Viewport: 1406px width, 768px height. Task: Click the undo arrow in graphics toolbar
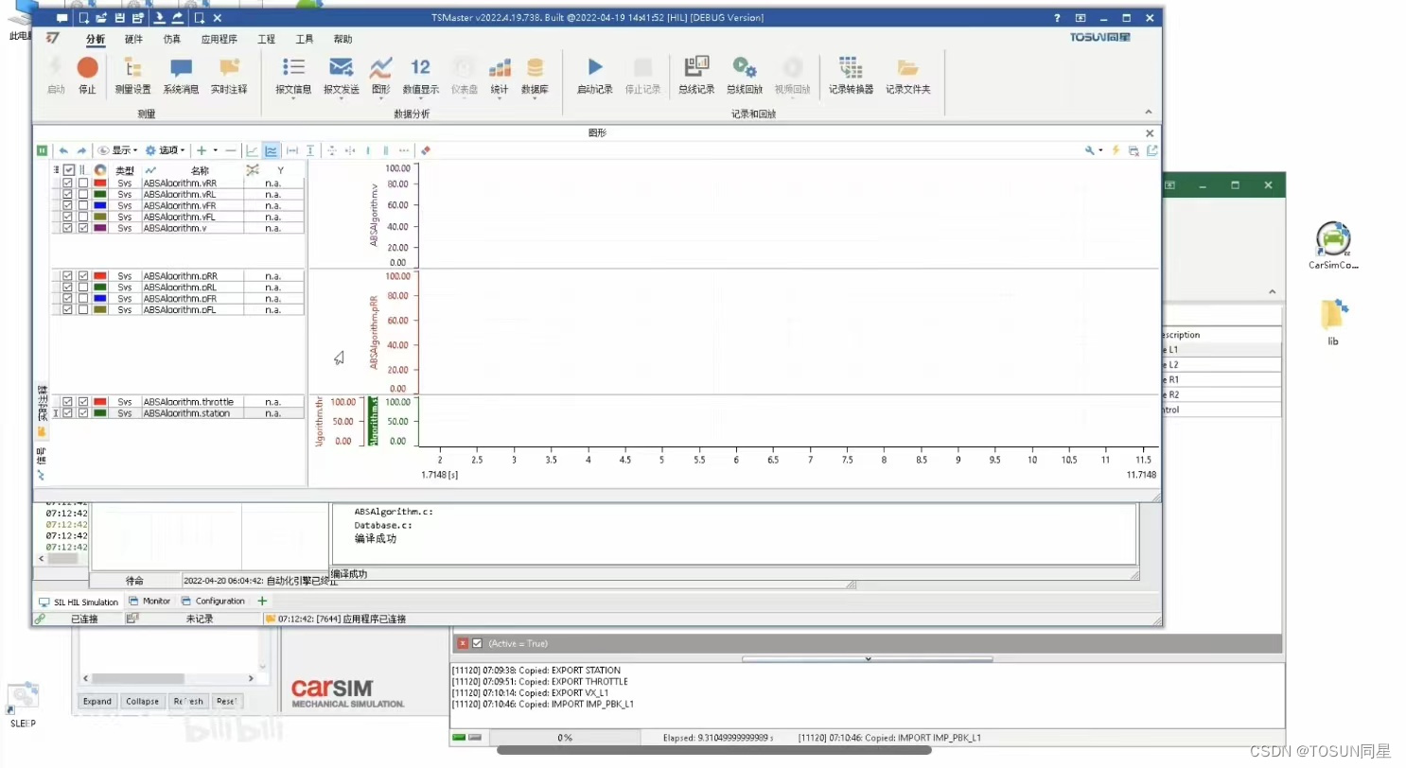[x=63, y=150]
